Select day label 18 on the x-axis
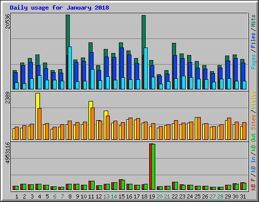Screen dimensions: 259x202 pyautogui.click(x=144, y=196)
